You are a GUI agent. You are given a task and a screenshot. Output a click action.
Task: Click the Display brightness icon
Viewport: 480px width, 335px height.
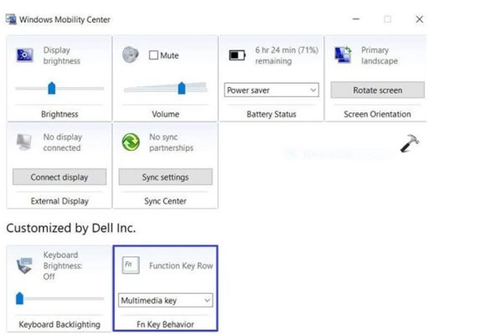25,55
